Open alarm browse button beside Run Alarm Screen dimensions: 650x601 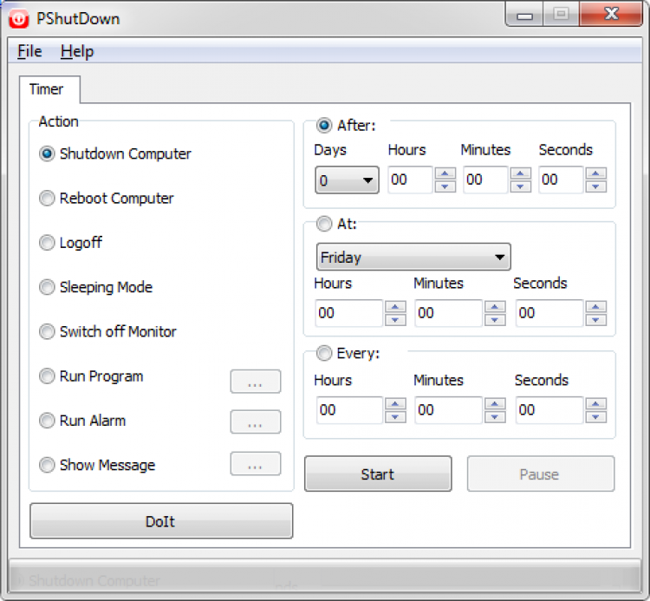point(256,421)
